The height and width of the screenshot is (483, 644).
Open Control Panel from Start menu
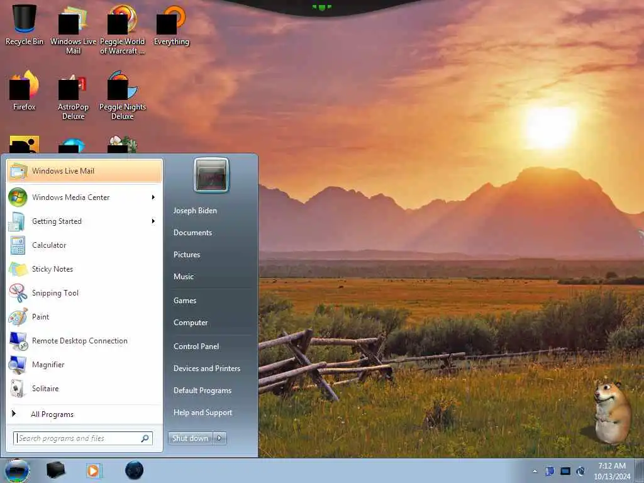pos(196,347)
